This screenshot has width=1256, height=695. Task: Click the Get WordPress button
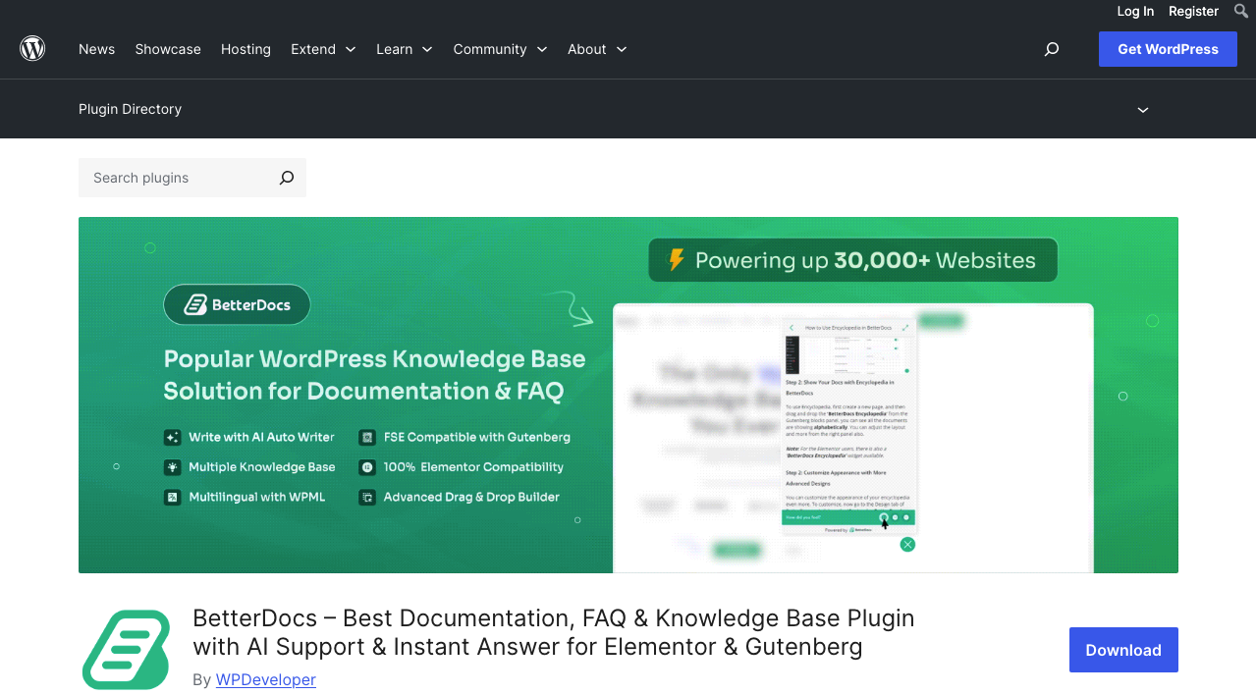coord(1168,49)
